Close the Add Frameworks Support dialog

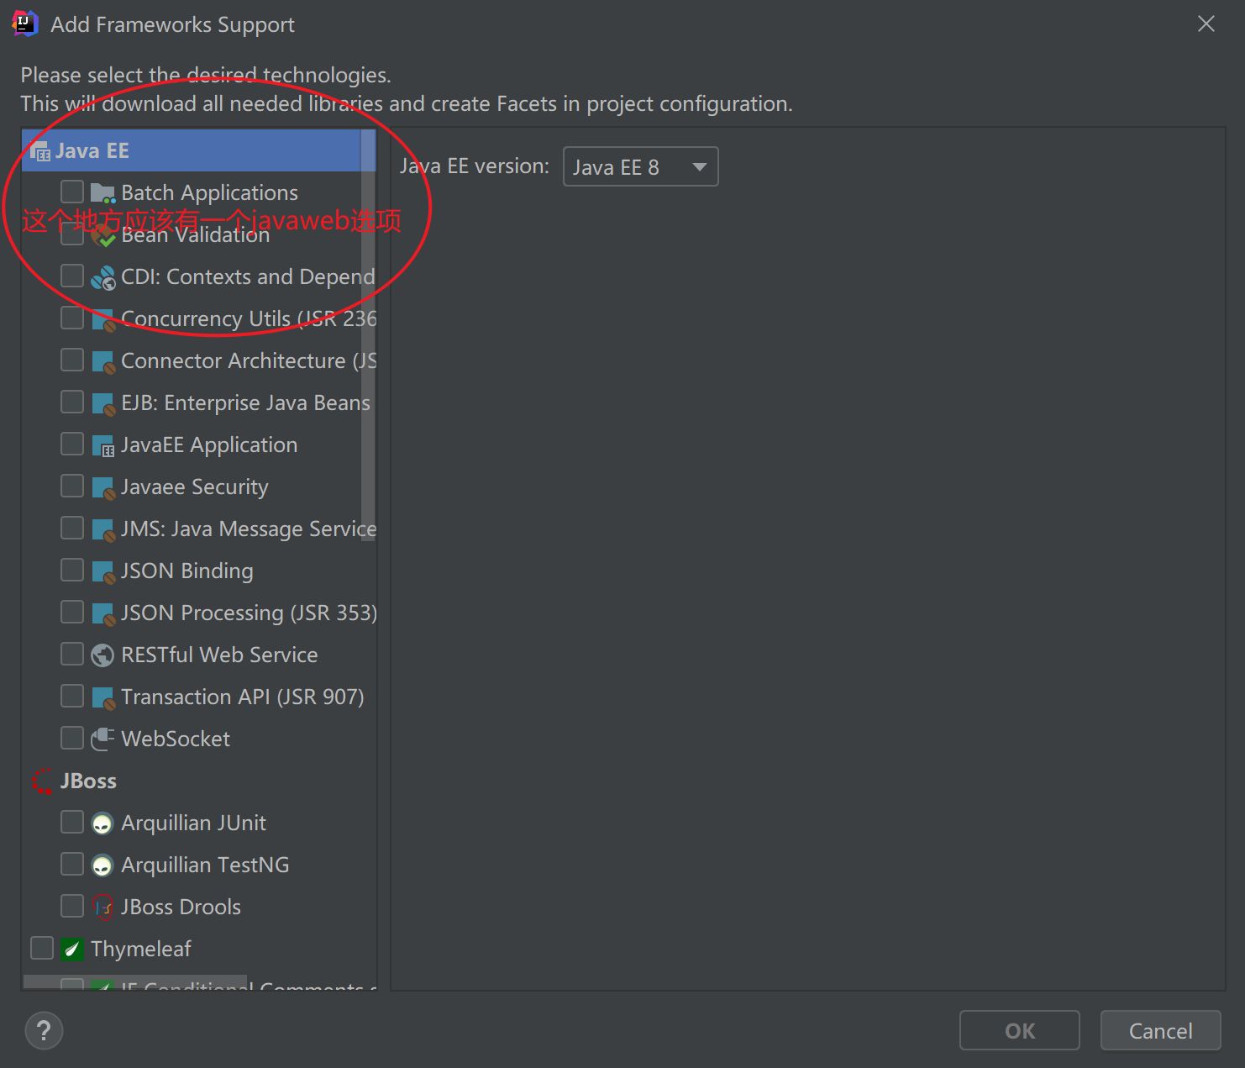(1206, 24)
